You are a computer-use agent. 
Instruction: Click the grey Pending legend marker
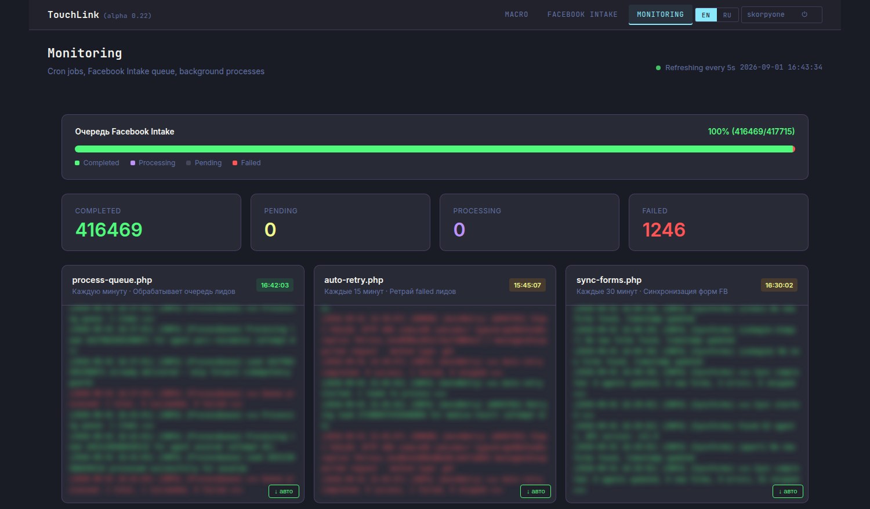188,163
